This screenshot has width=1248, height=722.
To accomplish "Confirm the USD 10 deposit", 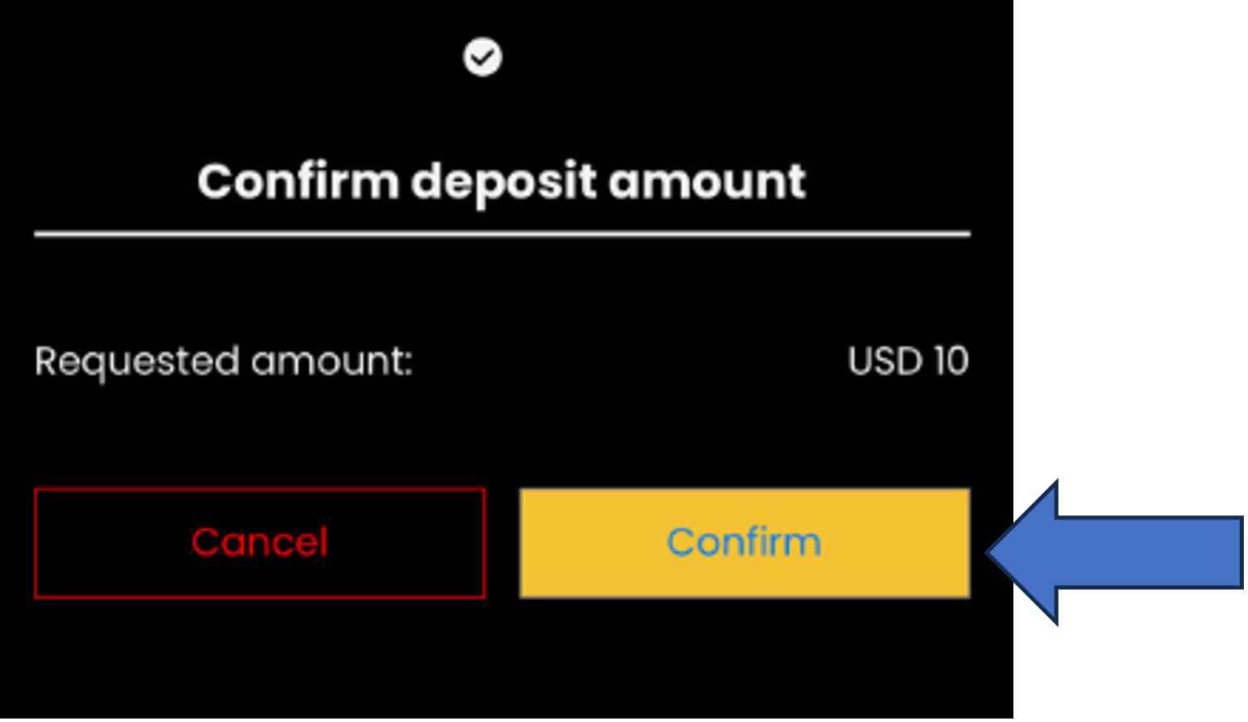I will coord(744,543).
